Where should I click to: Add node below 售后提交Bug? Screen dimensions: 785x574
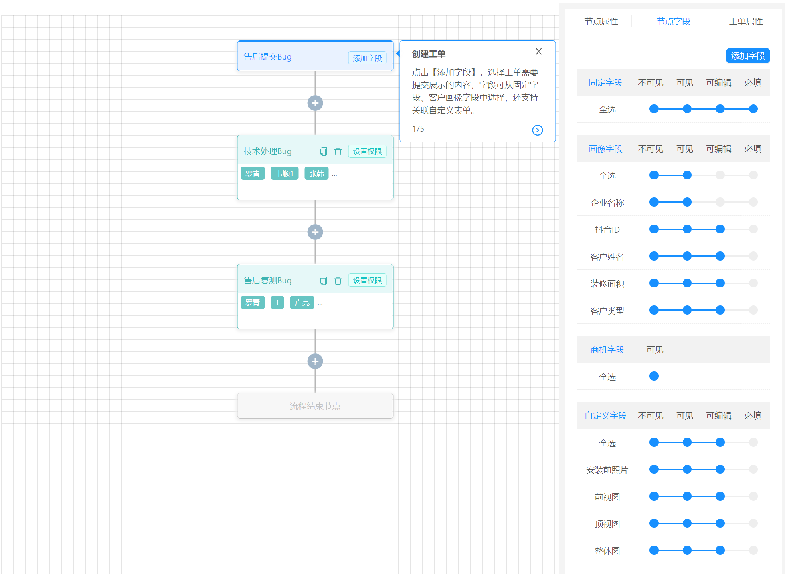315,103
